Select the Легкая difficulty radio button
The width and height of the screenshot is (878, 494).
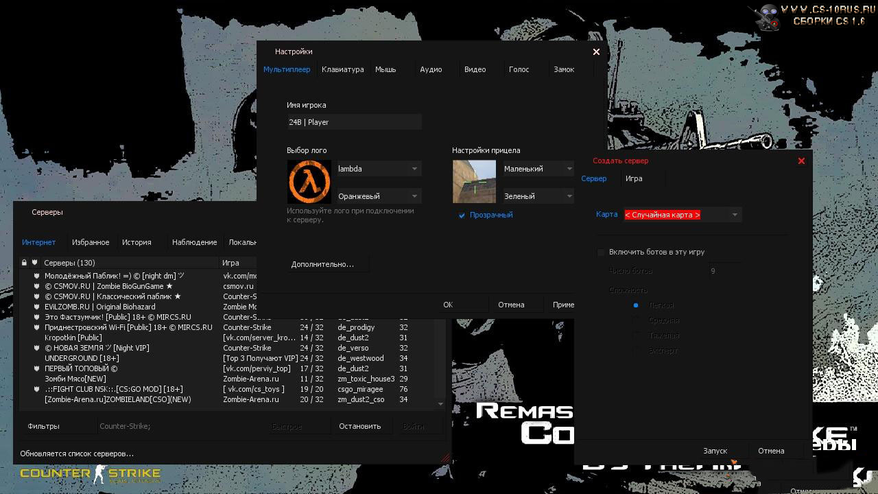(636, 305)
